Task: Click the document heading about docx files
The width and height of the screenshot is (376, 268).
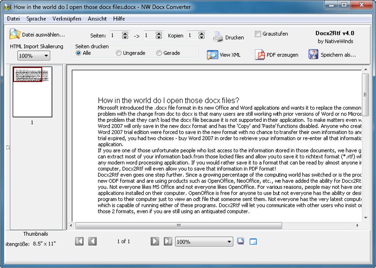Action: (x=168, y=100)
